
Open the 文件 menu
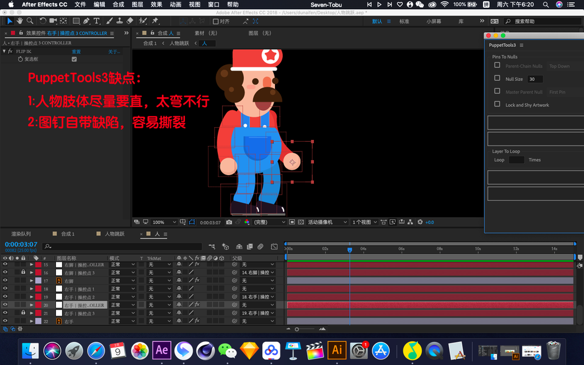point(80,4)
